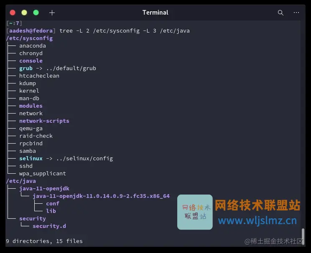Click the kernel entry

[29, 91]
